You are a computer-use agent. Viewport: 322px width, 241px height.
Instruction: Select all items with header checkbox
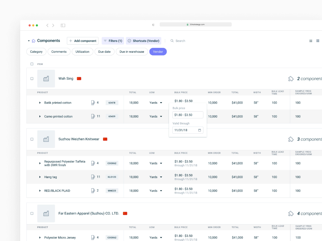coord(32,64)
